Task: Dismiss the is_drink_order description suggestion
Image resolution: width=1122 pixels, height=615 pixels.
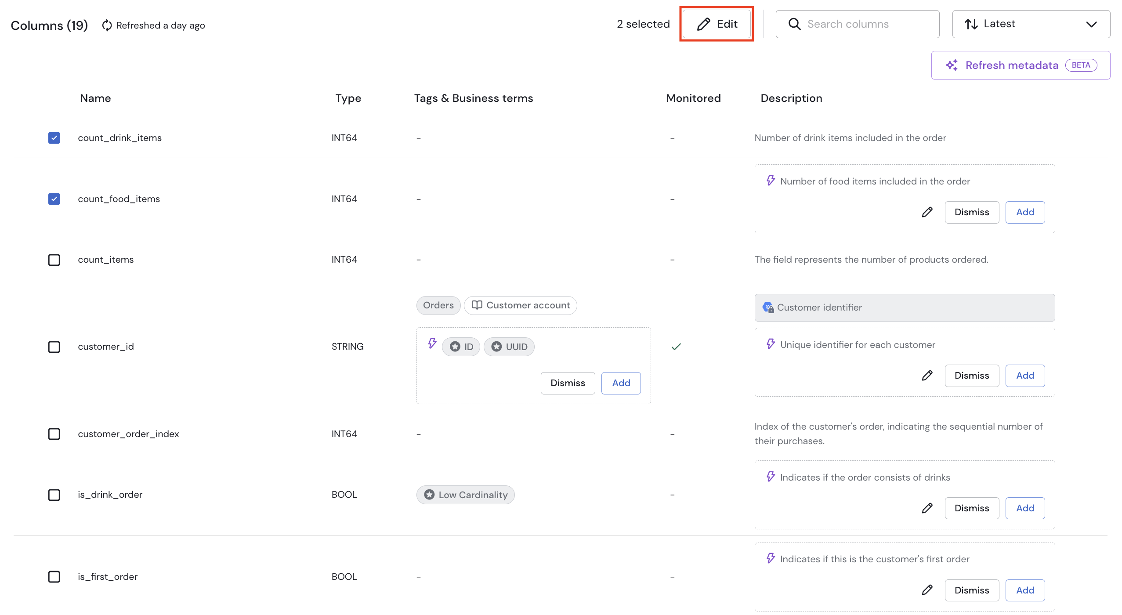Action: pyautogui.click(x=972, y=508)
